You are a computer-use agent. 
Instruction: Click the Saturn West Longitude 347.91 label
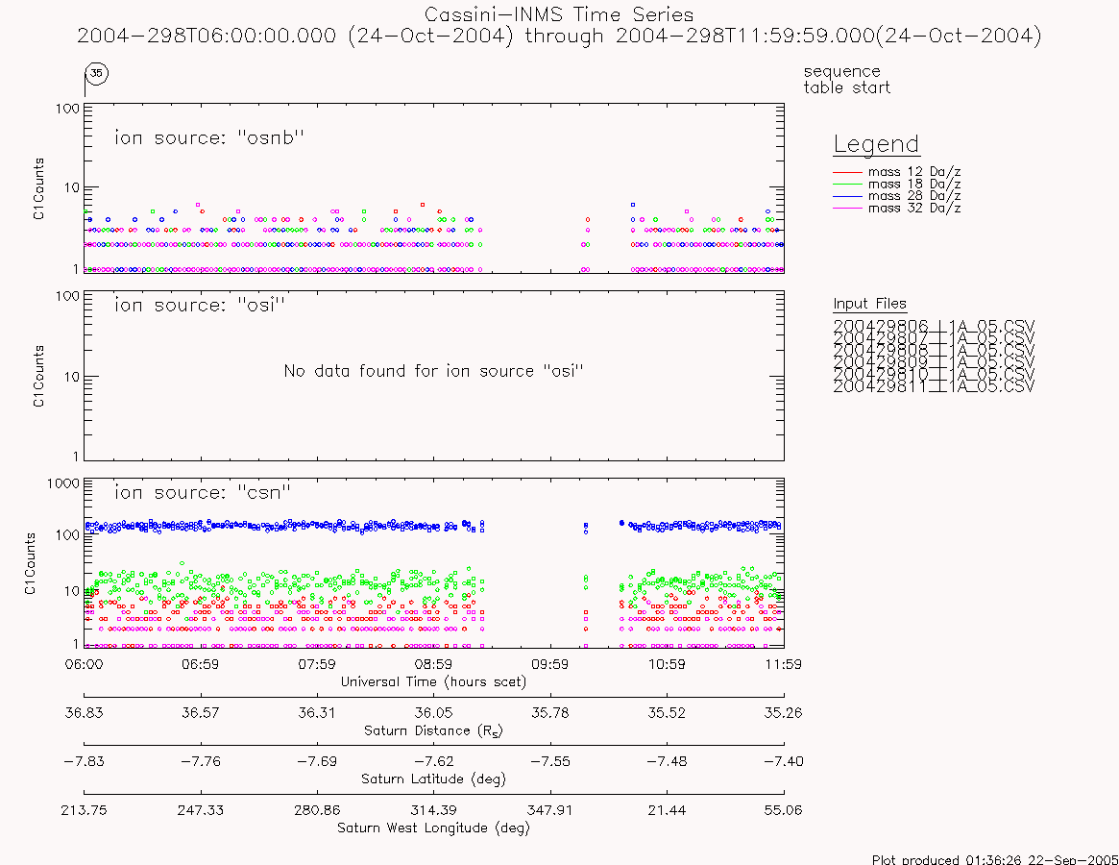(549, 811)
